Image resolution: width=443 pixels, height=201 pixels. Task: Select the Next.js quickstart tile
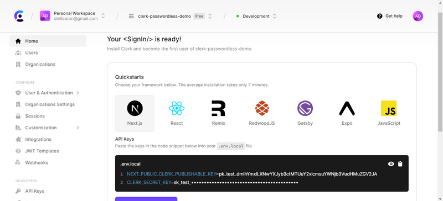(x=135, y=113)
